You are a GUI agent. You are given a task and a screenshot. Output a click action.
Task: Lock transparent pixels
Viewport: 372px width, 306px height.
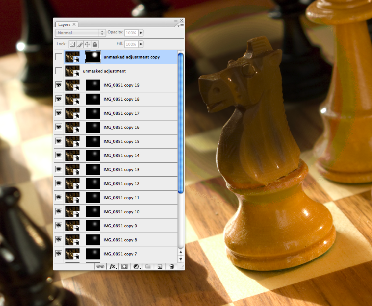(x=72, y=44)
